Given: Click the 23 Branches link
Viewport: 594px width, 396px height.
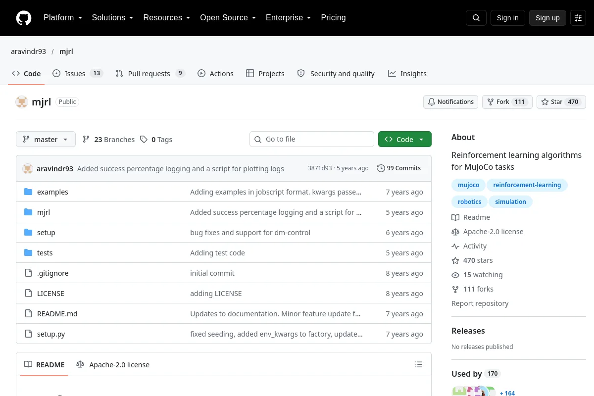Looking at the screenshot, I should pyautogui.click(x=108, y=140).
